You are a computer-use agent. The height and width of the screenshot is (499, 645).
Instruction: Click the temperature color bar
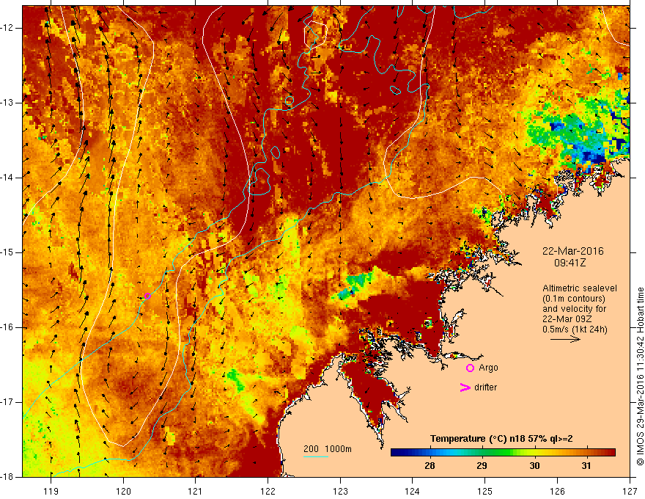point(503,453)
